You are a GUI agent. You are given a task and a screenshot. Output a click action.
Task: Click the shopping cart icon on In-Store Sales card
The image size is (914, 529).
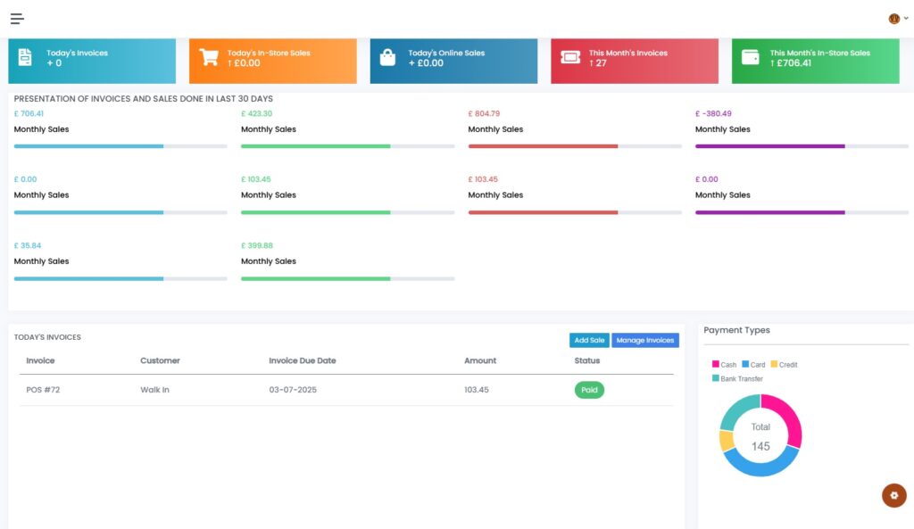click(209, 58)
